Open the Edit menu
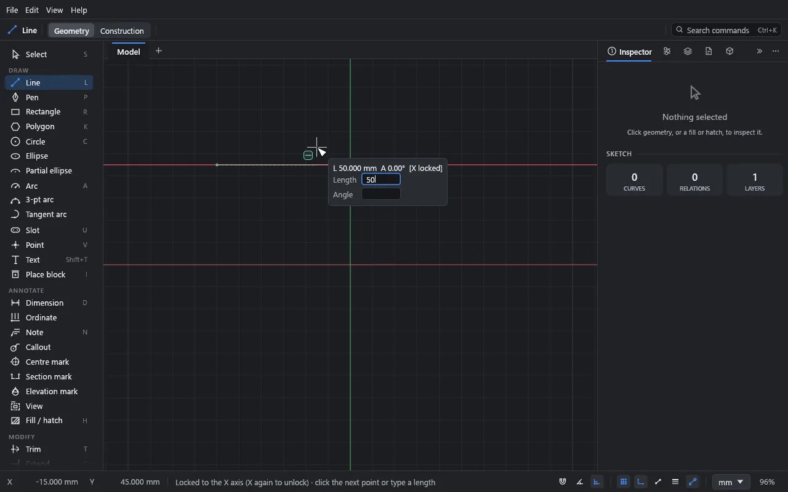788x492 pixels. tap(32, 10)
